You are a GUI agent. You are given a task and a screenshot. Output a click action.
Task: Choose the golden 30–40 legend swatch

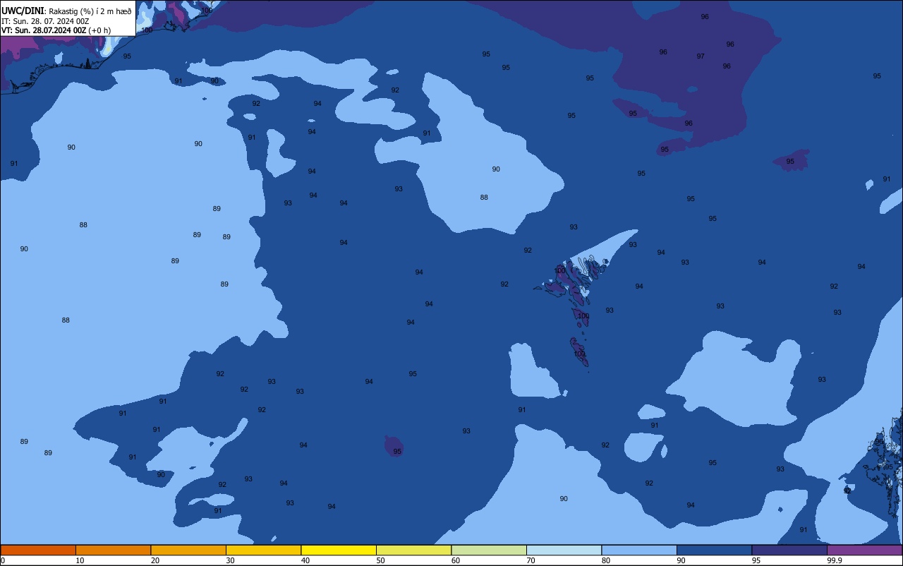click(x=263, y=550)
